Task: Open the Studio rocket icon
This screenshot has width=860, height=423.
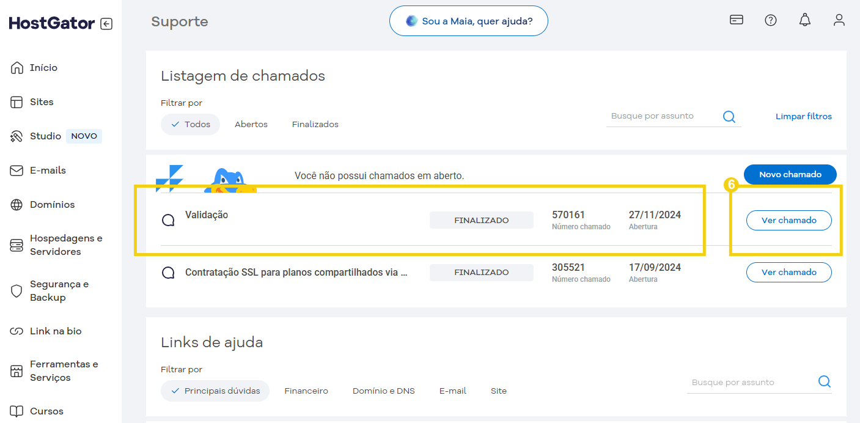Action: (17, 136)
